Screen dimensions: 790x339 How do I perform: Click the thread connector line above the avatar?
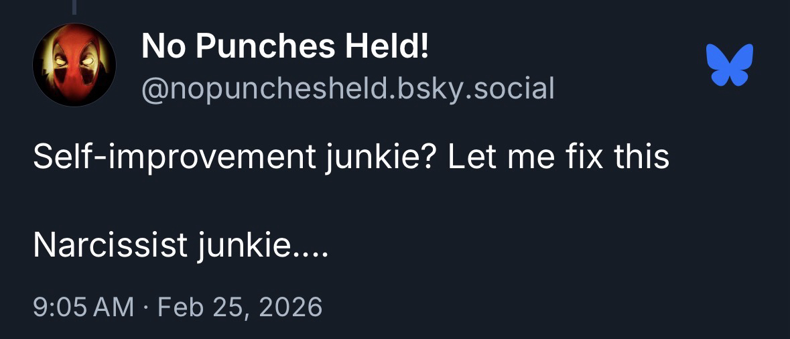74,7
